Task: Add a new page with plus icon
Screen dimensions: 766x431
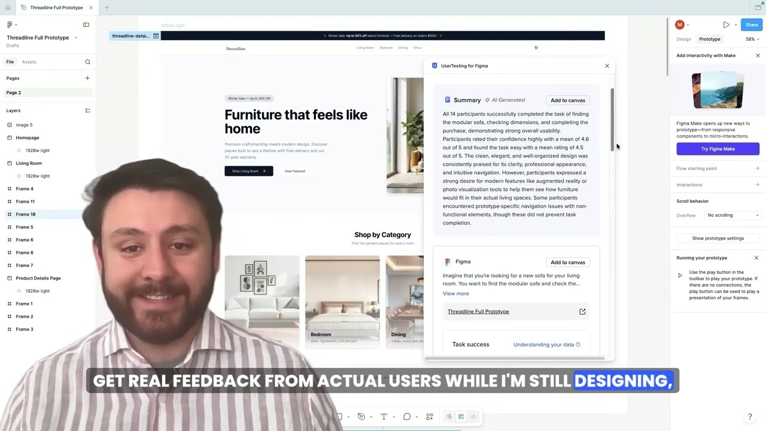Action: click(x=87, y=78)
